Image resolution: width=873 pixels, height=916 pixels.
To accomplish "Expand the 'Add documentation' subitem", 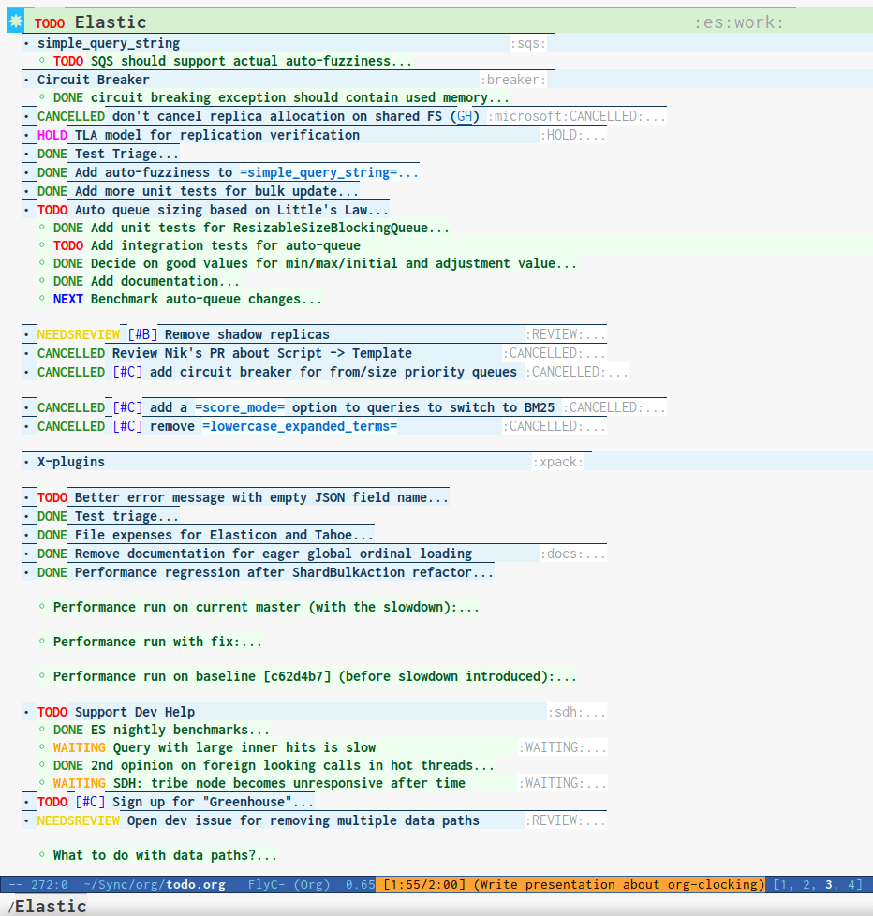I will 165,281.
